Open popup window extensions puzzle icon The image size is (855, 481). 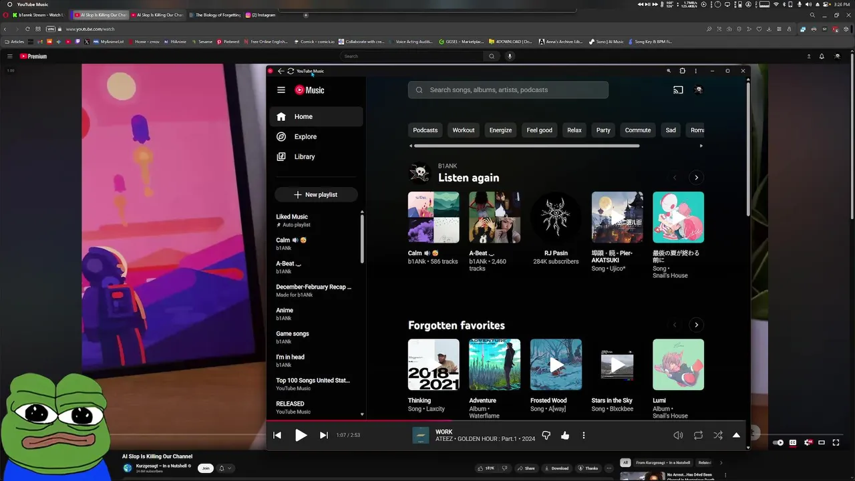(x=682, y=71)
